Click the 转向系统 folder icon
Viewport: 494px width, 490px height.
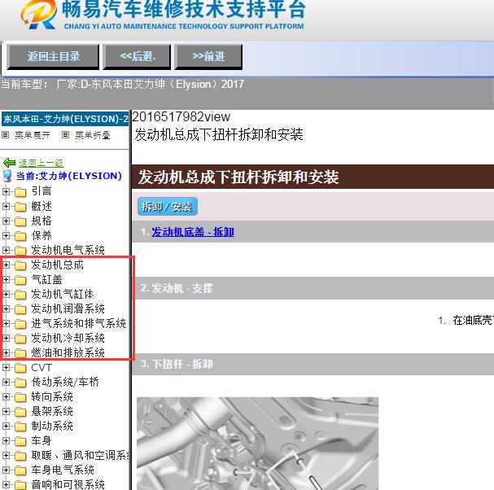[20, 397]
